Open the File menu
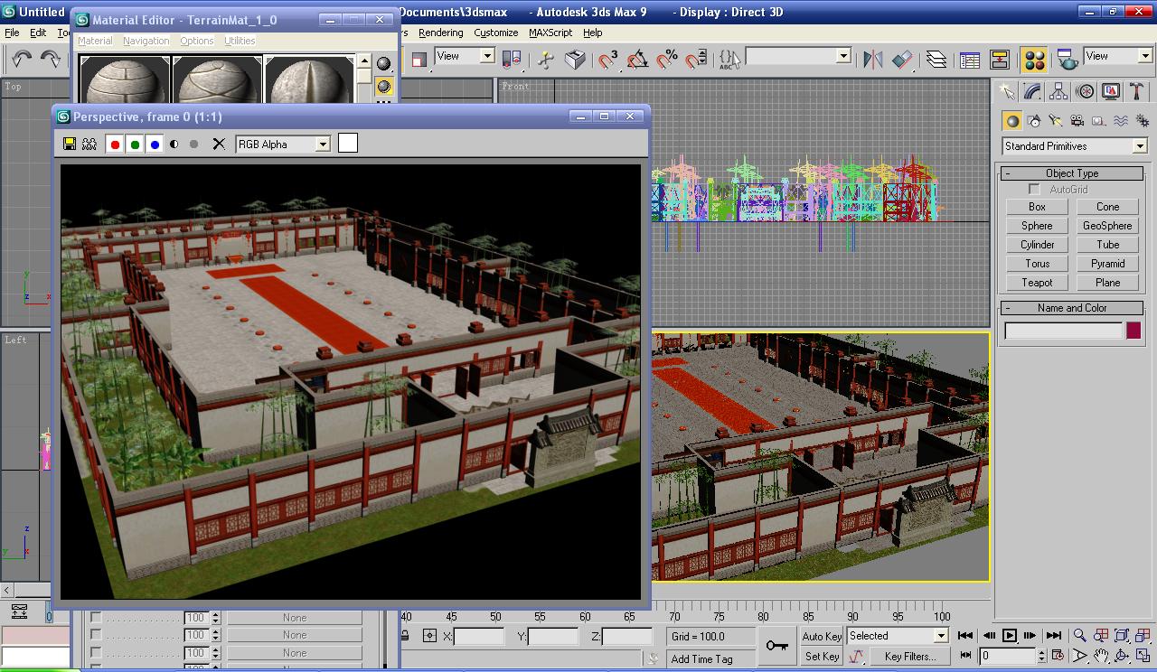 tap(12, 33)
